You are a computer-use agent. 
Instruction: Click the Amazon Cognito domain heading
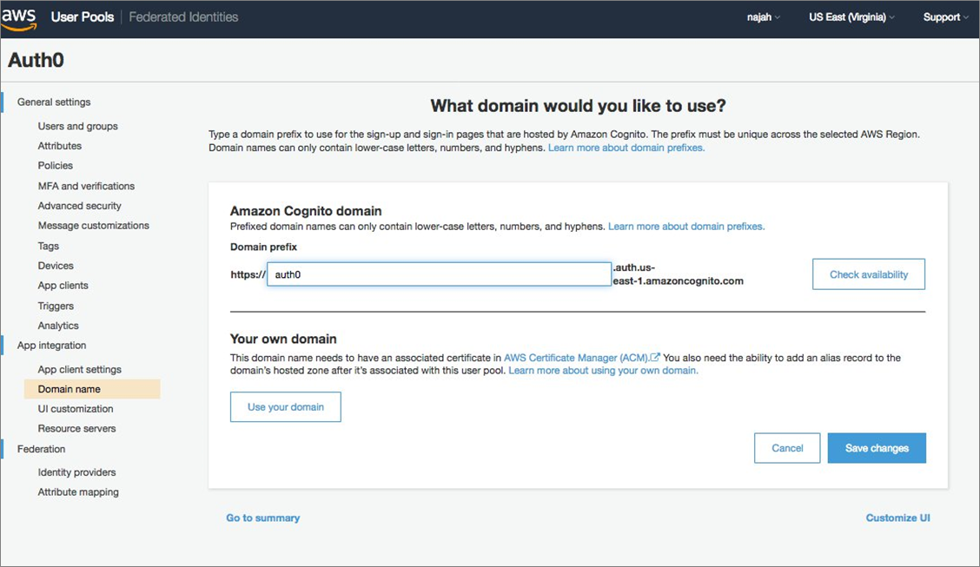[306, 211]
